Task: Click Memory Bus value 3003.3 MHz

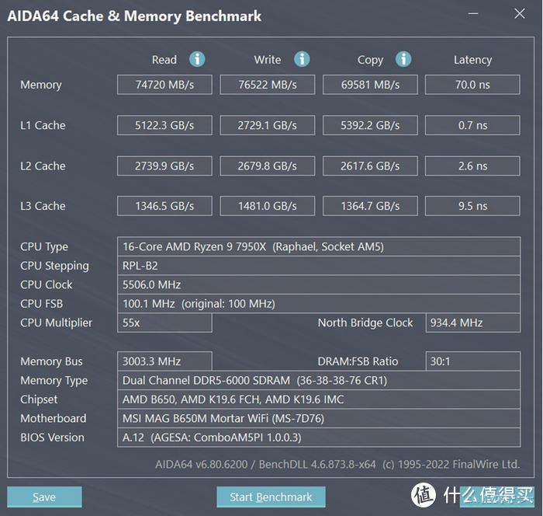Action: tap(164, 361)
